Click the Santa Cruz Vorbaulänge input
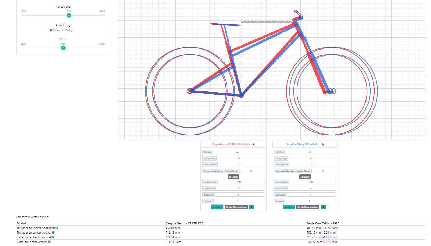The width and height of the screenshot is (431, 246). point(312,158)
